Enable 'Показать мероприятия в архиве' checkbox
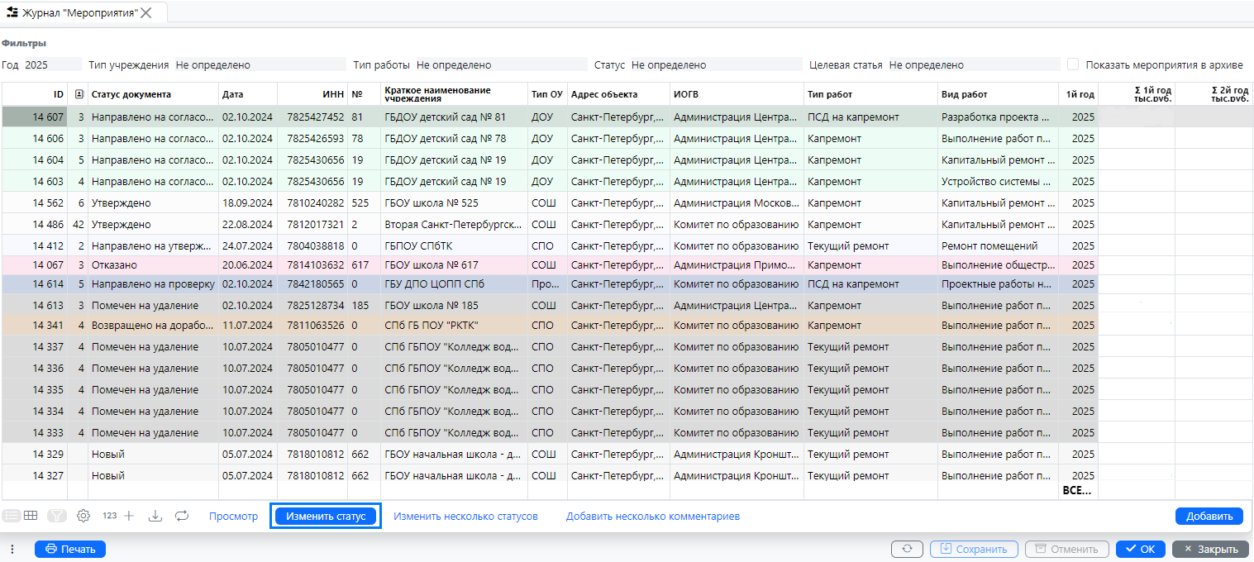1254x562 pixels. (x=1073, y=64)
